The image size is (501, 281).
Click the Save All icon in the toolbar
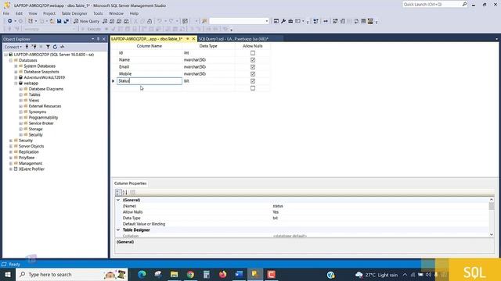(66, 21)
